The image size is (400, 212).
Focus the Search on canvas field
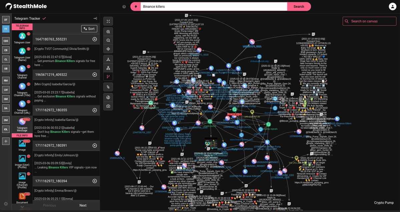click(x=369, y=21)
